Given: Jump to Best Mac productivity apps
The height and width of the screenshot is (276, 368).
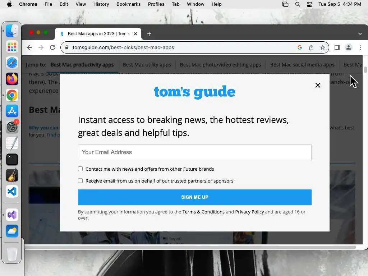Looking at the screenshot, I should pos(82,65).
